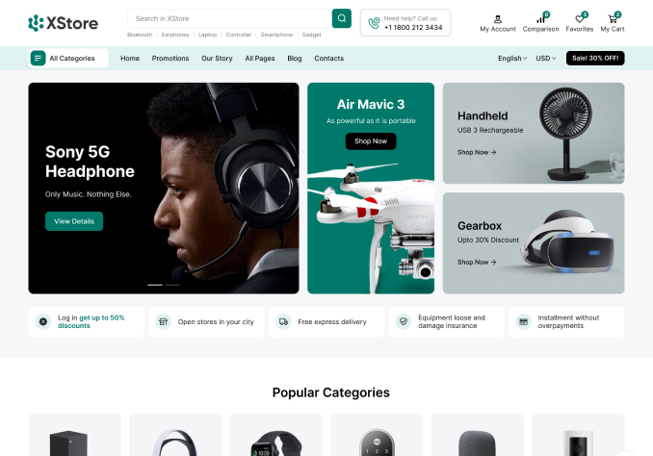The width and height of the screenshot is (653, 456).
Task: Click the All Categories hamburger menu icon
Action: pyautogui.click(x=38, y=59)
